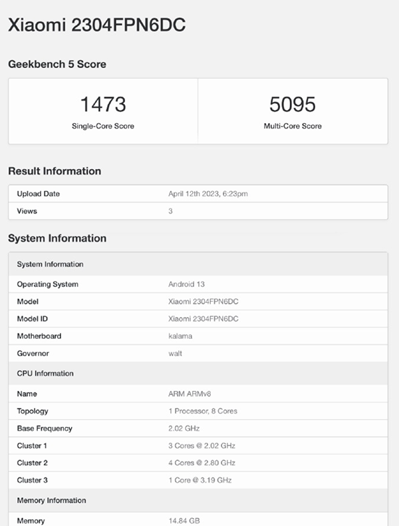Click the Geekbench 5 Score heading
The width and height of the screenshot is (399, 526).
point(57,65)
